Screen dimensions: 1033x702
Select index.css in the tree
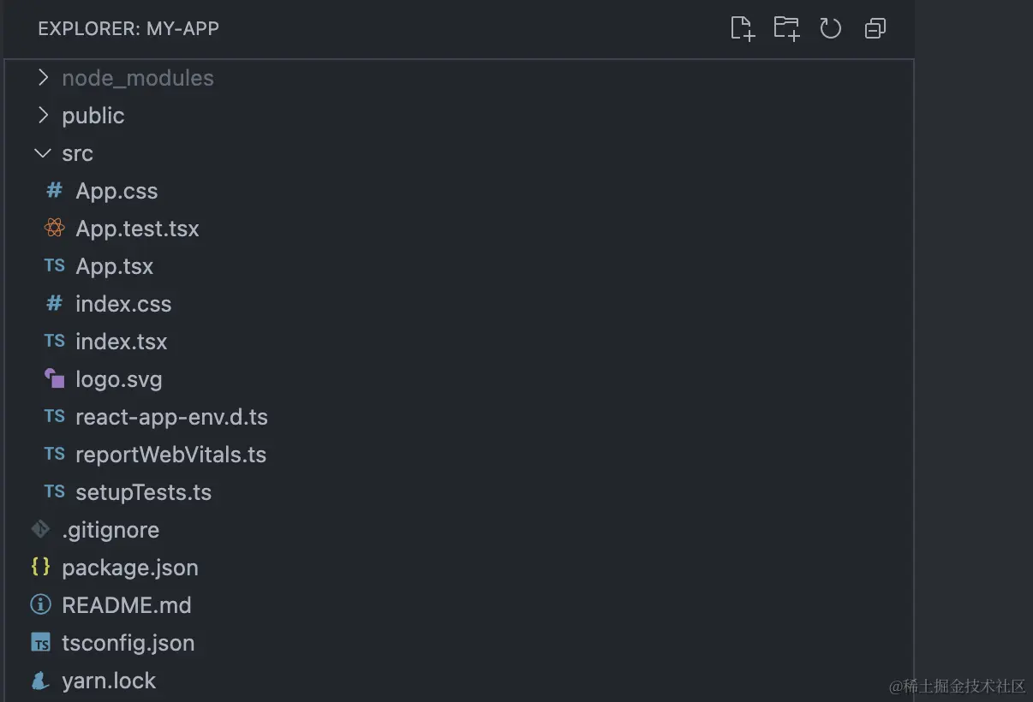[x=123, y=304]
